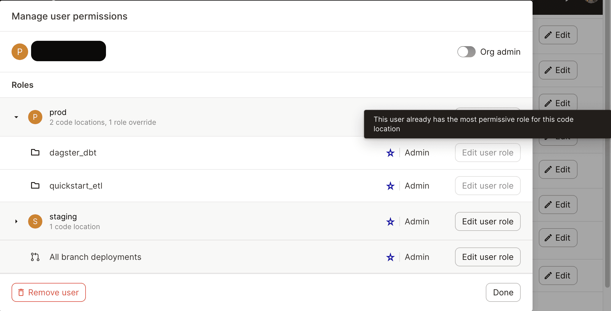Click the star icon beside dagster_dbt Admin
The image size is (611, 311).
point(390,153)
